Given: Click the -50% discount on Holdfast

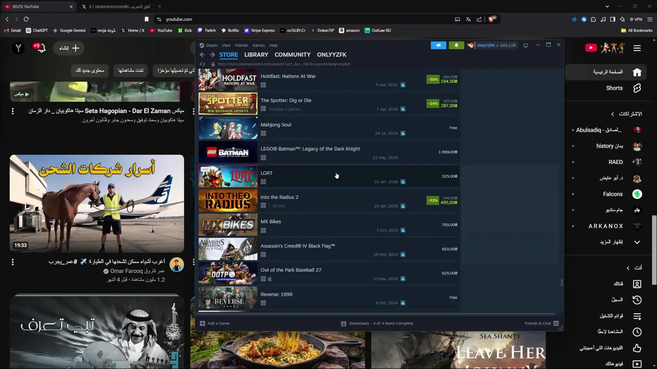Looking at the screenshot, I should coord(433,79).
